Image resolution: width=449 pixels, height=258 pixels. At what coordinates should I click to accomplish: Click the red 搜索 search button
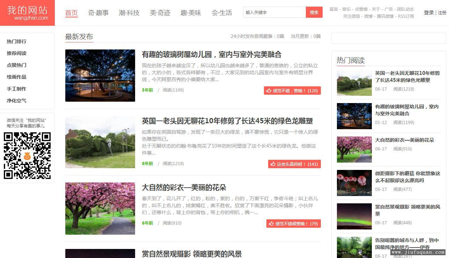(x=314, y=12)
